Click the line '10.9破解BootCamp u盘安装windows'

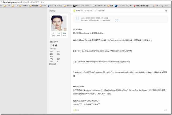[89, 33]
